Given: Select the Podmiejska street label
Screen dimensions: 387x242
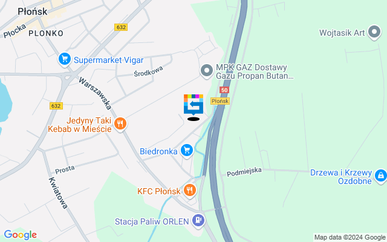Looking at the screenshot, I should tap(244, 172).
